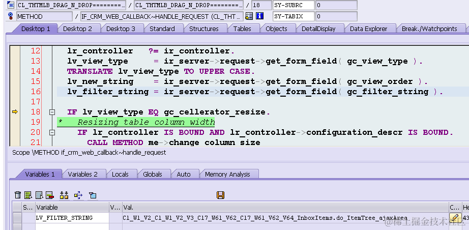
Task: Click the Scope METHOD handle_request status text
Action: coord(89,153)
